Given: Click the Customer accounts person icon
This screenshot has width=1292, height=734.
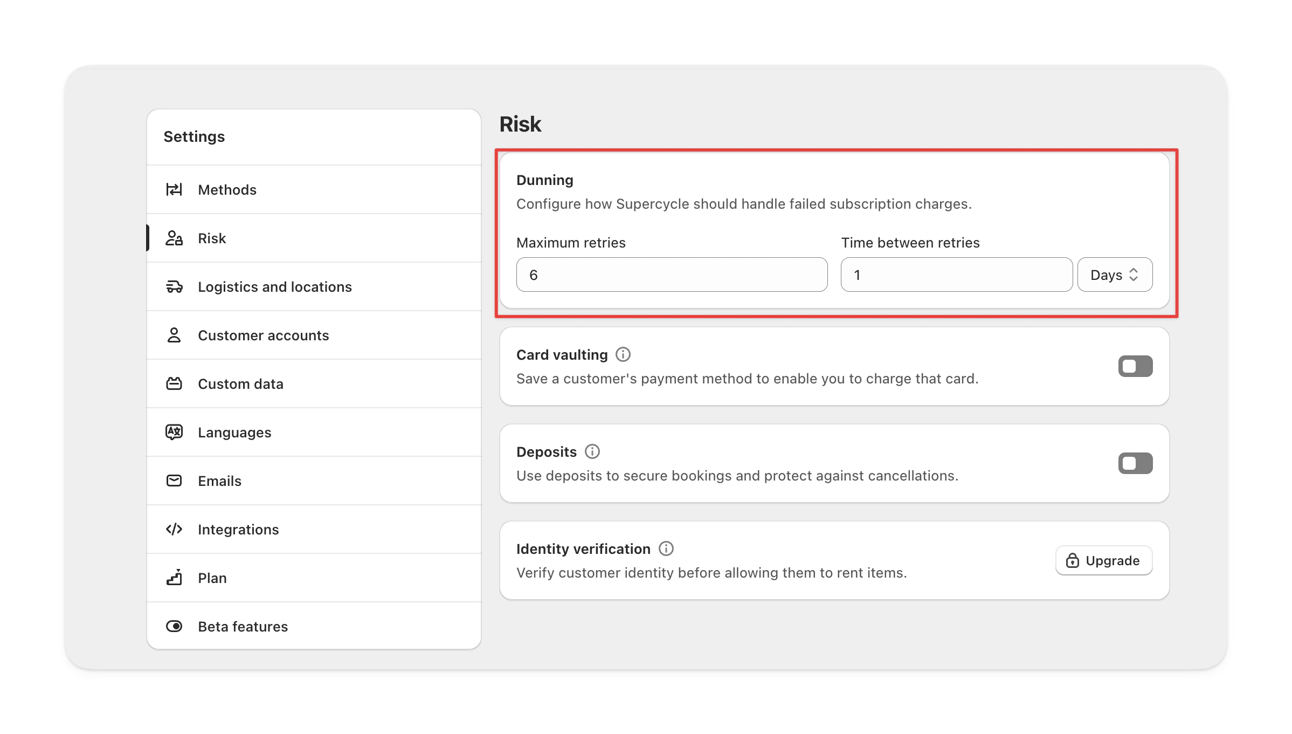Looking at the screenshot, I should [174, 335].
